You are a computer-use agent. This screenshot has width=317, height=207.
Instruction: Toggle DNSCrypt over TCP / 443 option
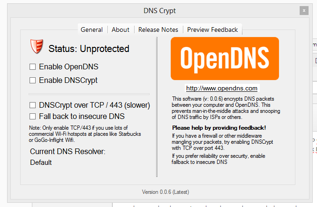coord(33,105)
